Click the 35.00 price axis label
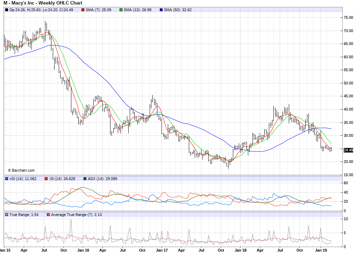Viewport: 357px width, 261px height. click(348, 123)
